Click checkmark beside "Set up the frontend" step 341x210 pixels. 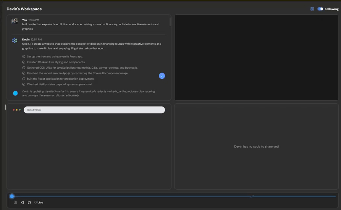(24, 56)
